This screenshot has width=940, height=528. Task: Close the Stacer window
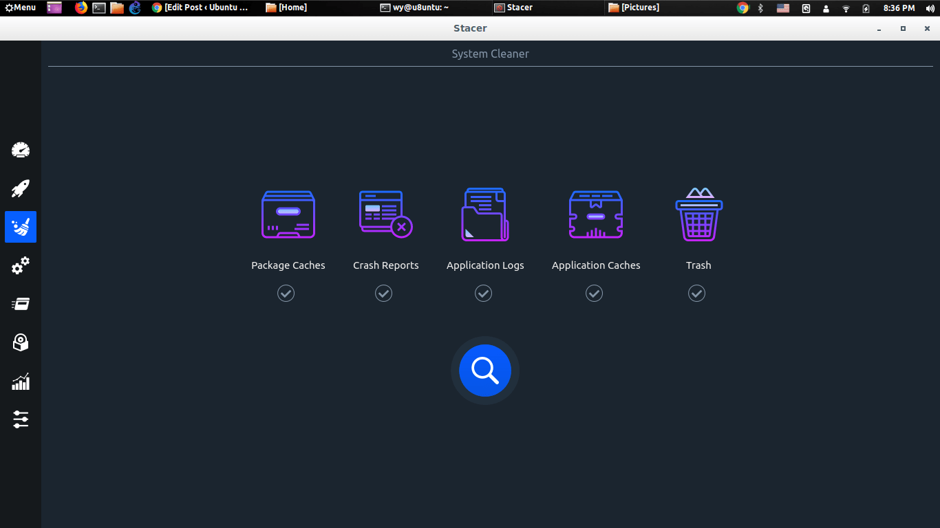927,29
